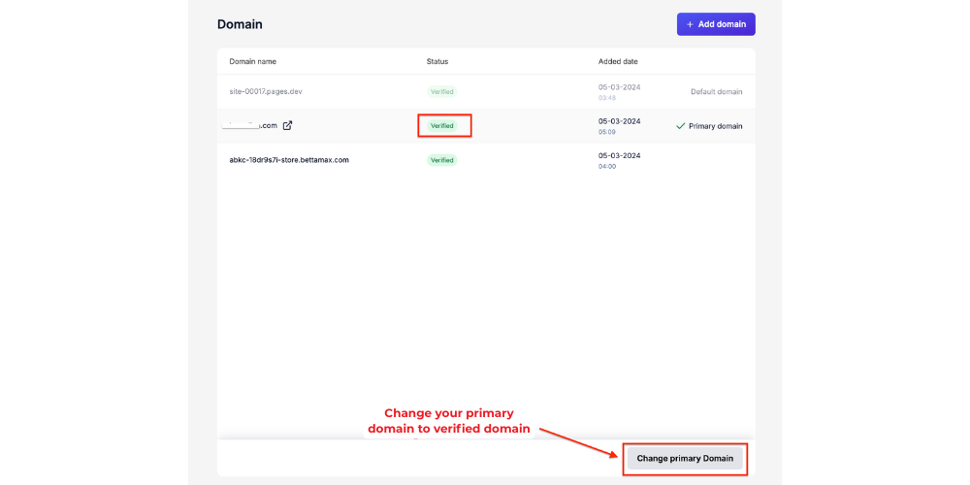Click the added date with time 04:00

(x=619, y=160)
